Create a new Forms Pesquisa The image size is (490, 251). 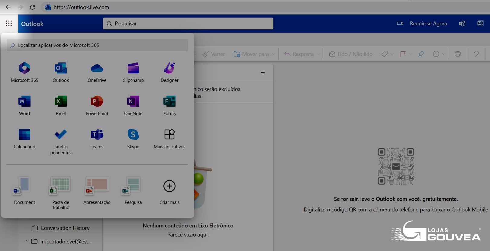click(133, 190)
